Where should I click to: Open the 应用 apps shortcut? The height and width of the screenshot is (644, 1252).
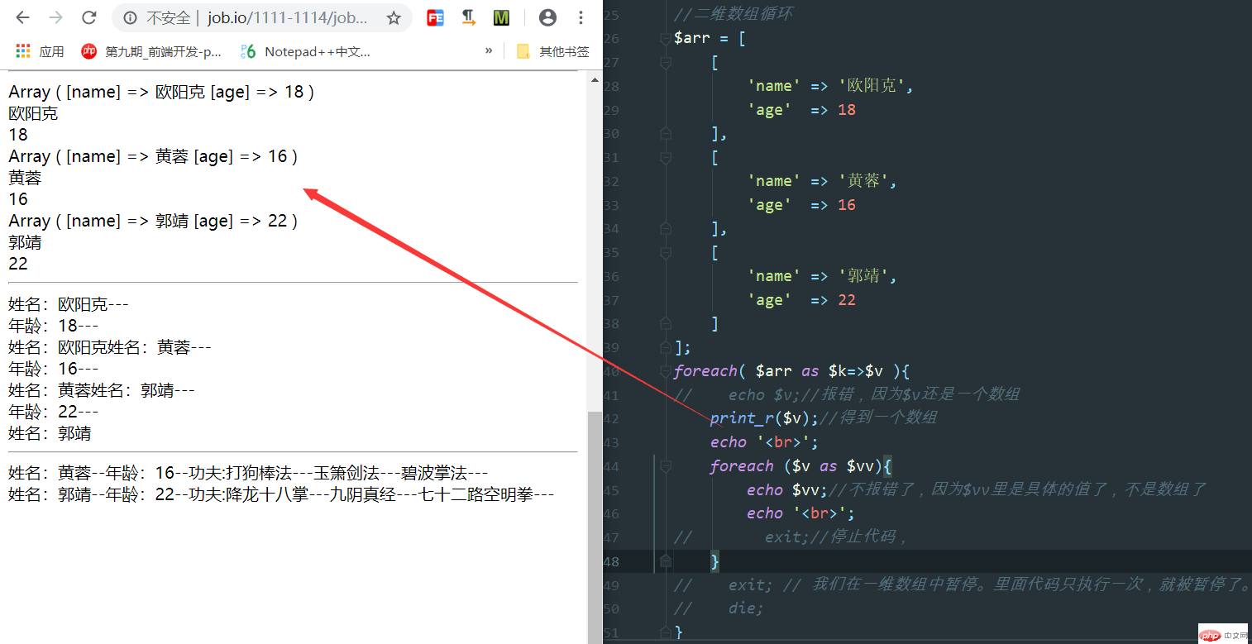coord(40,51)
